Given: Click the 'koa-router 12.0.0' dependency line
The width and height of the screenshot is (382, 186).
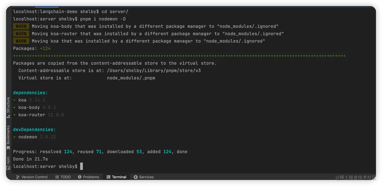Looking at the screenshot, I should pyautogui.click(x=38, y=115).
